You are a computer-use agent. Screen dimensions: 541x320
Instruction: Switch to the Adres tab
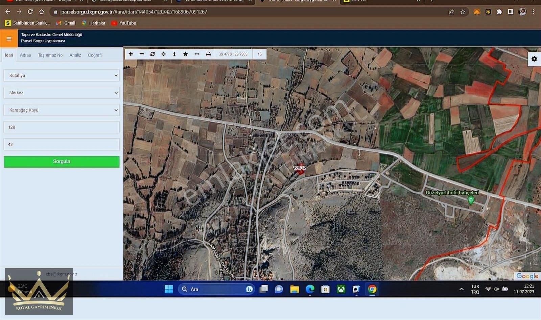point(25,55)
